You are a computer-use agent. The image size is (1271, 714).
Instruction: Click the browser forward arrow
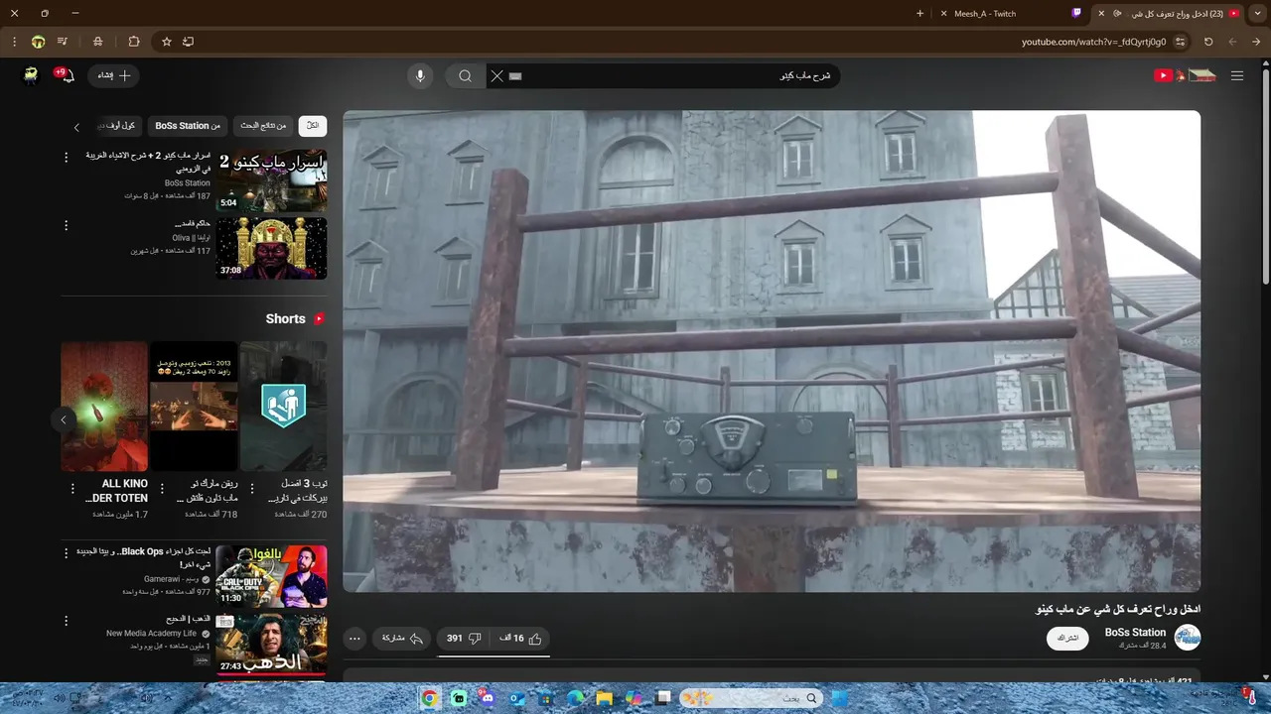point(1256,42)
